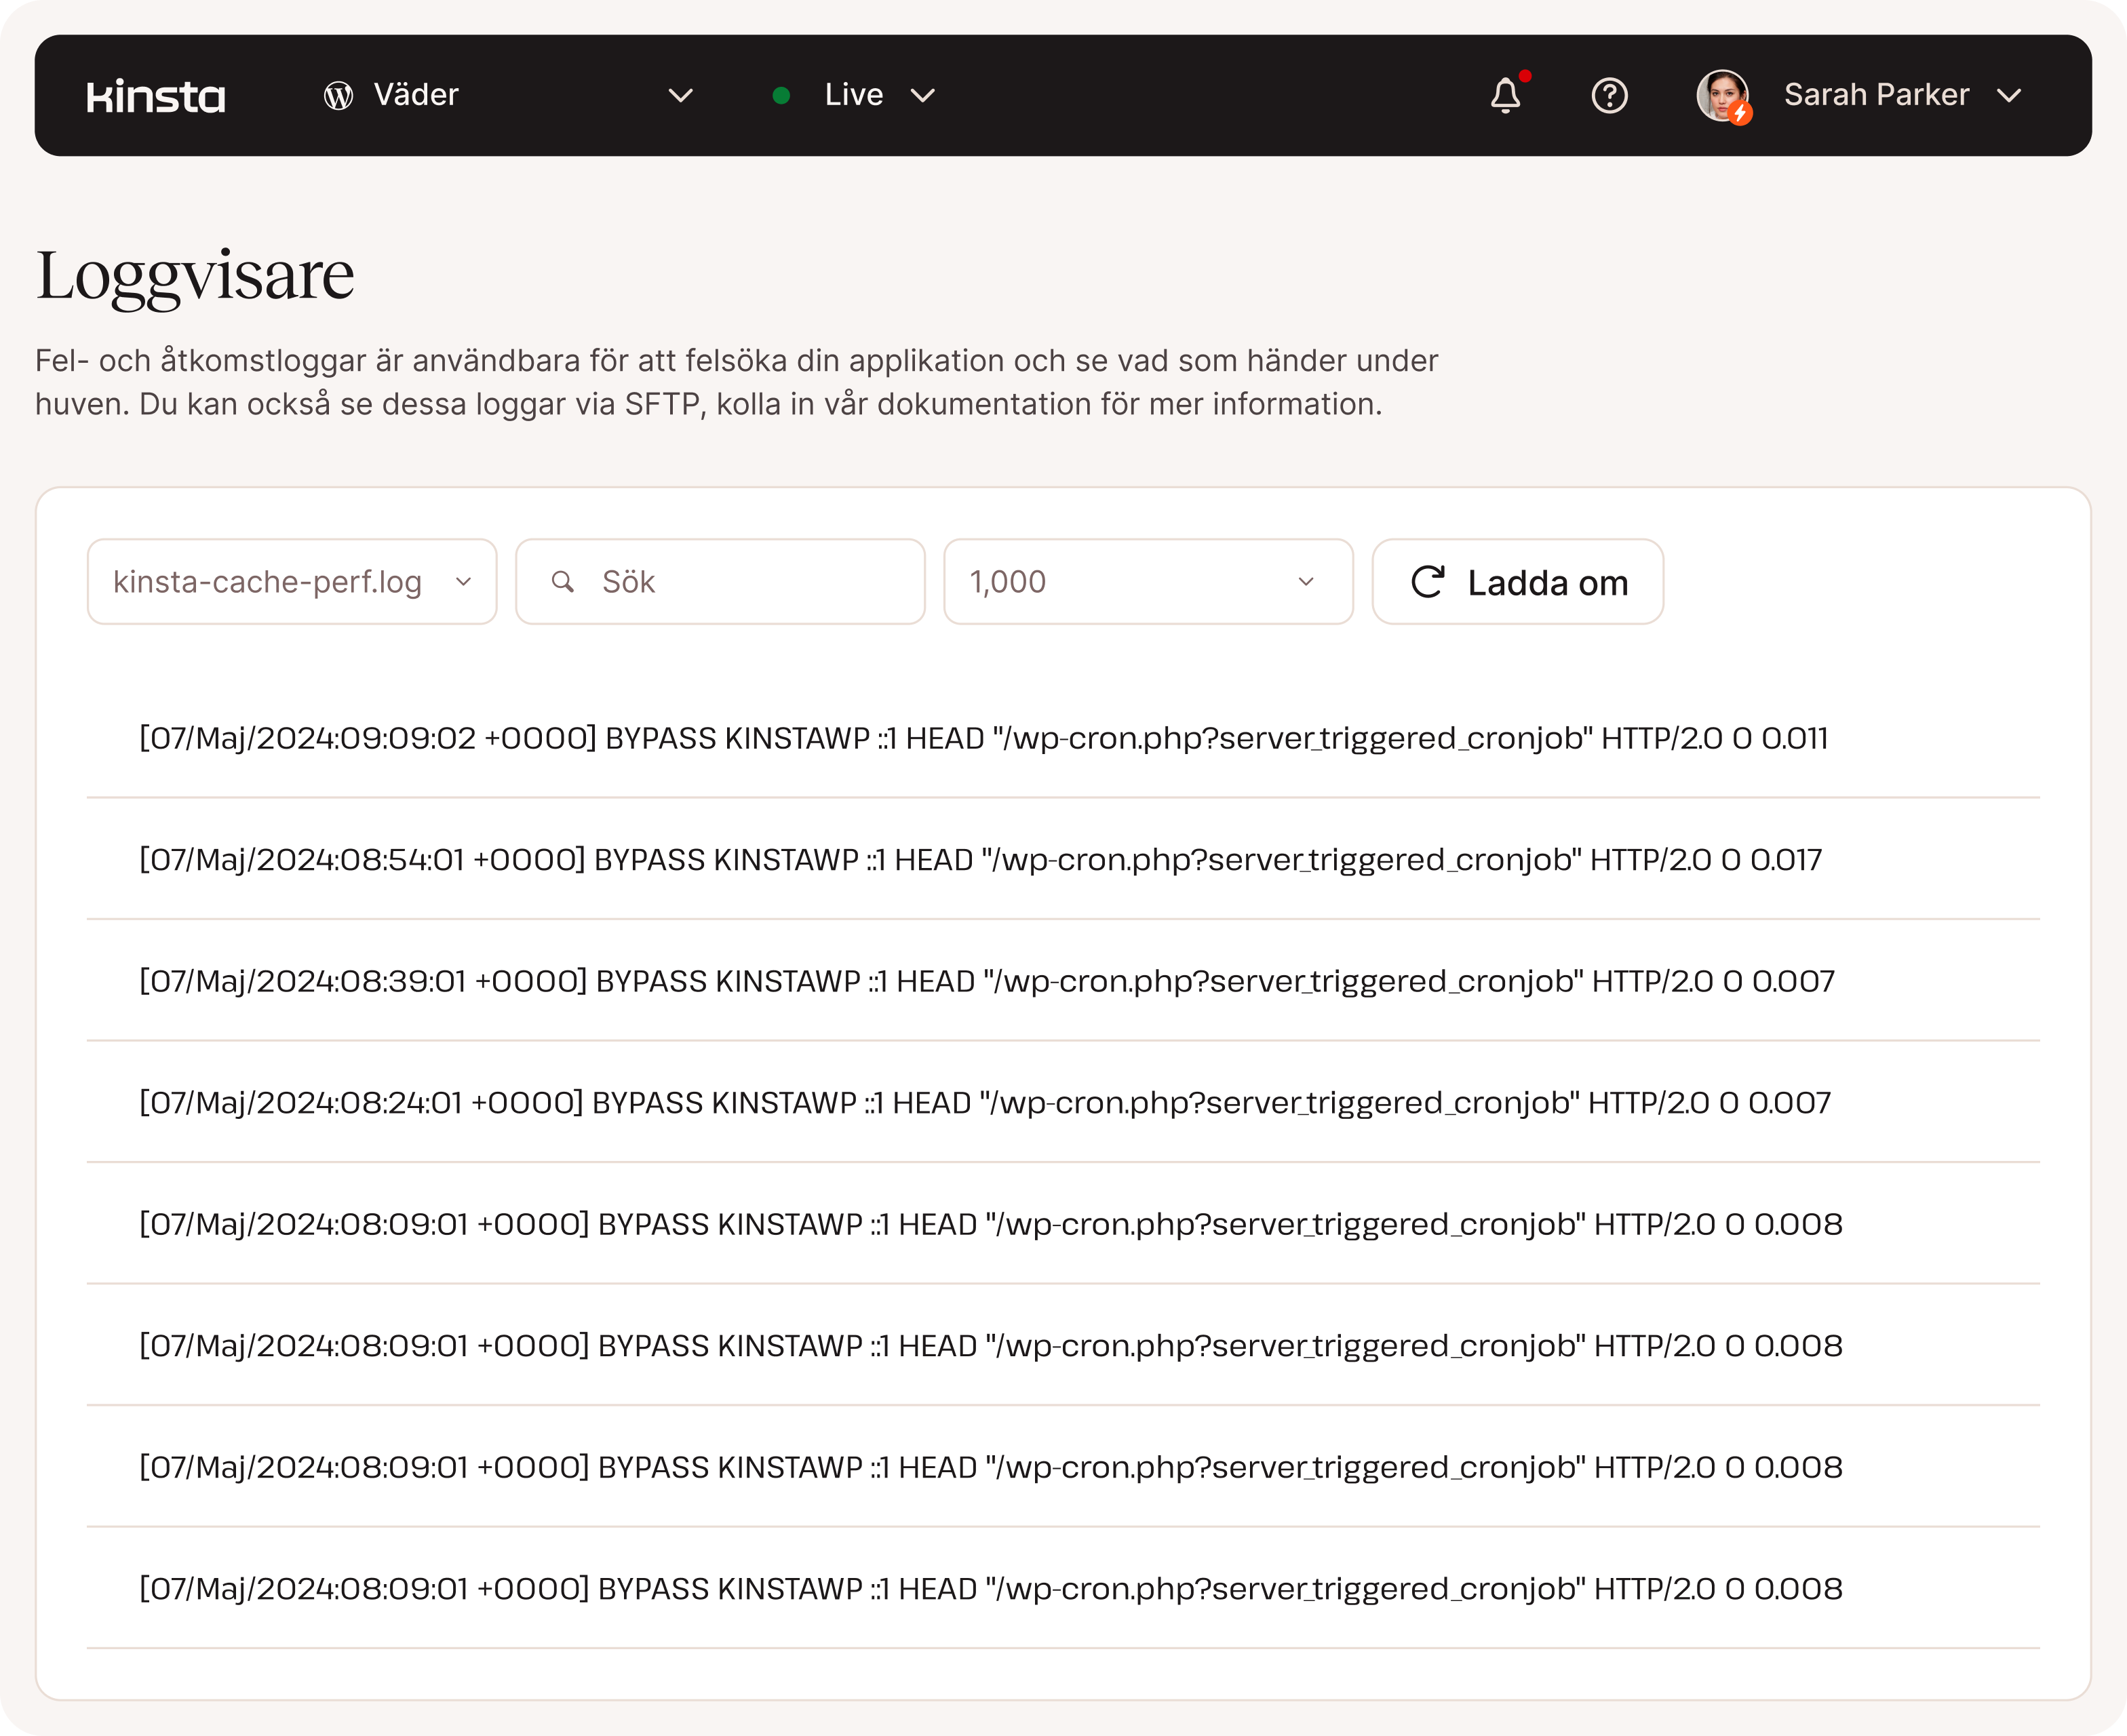The image size is (2127, 1736).
Task: Expand the Väder site selector chevron
Action: pos(680,96)
